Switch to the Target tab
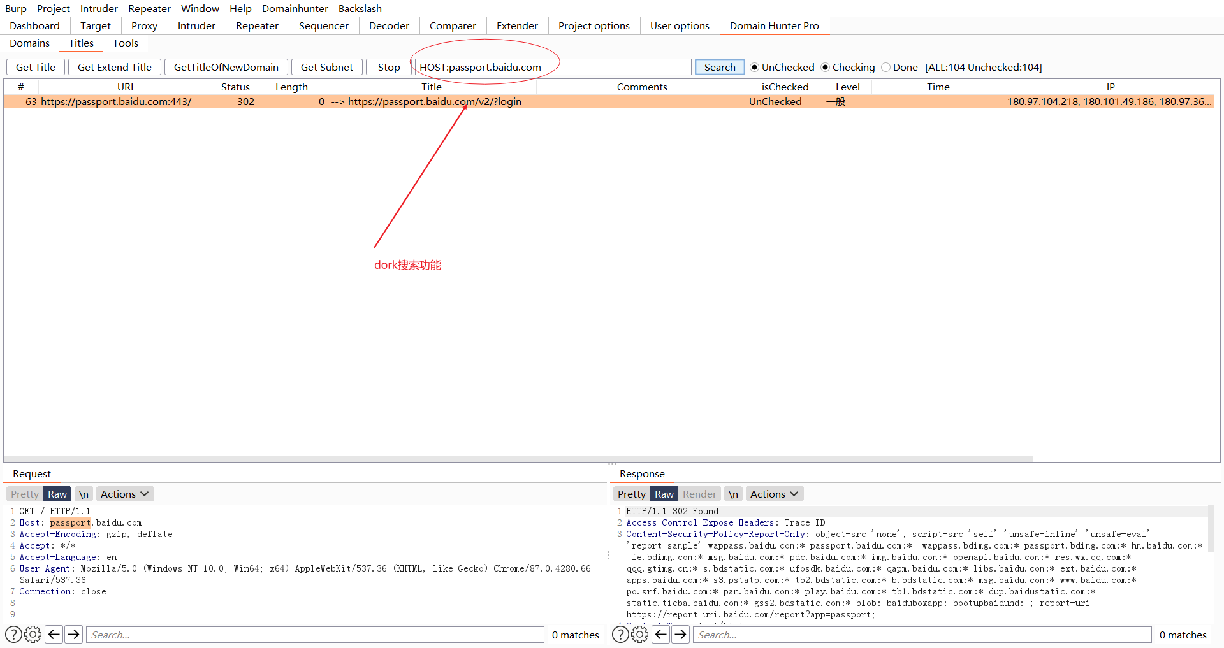Viewport: 1224px width, 648px height. pos(96,25)
